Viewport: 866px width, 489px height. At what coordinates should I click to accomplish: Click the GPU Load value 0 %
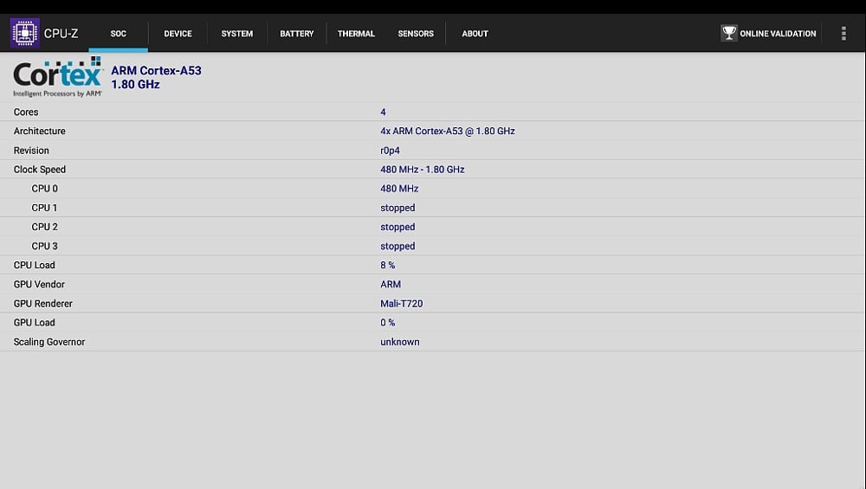click(388, 322)
